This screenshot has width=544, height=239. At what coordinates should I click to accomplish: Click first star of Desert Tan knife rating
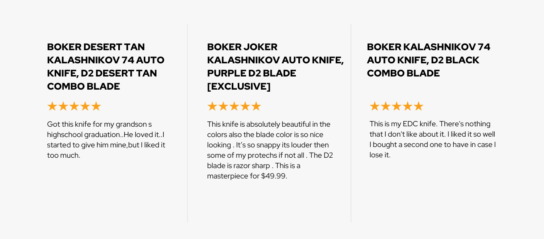coord(52,106)
